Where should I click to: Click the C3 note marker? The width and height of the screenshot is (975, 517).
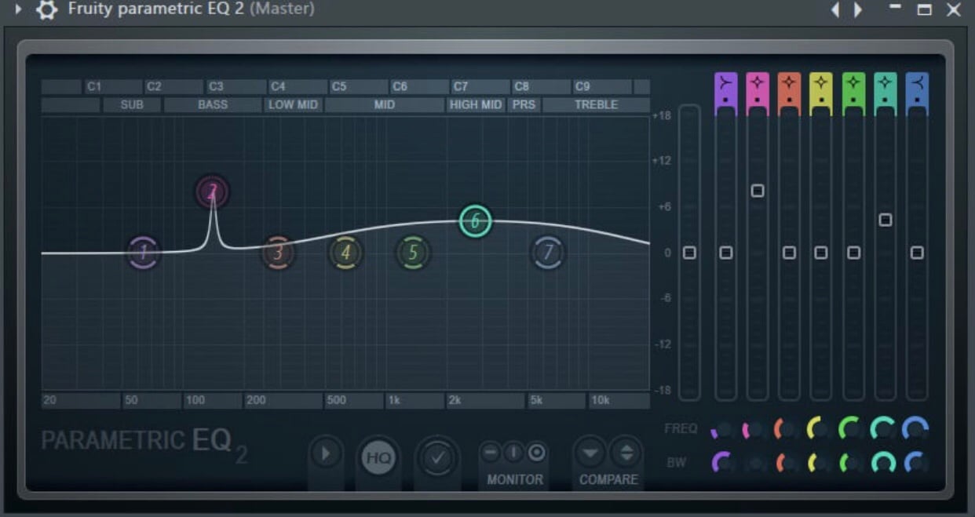(x=216, y=86)
